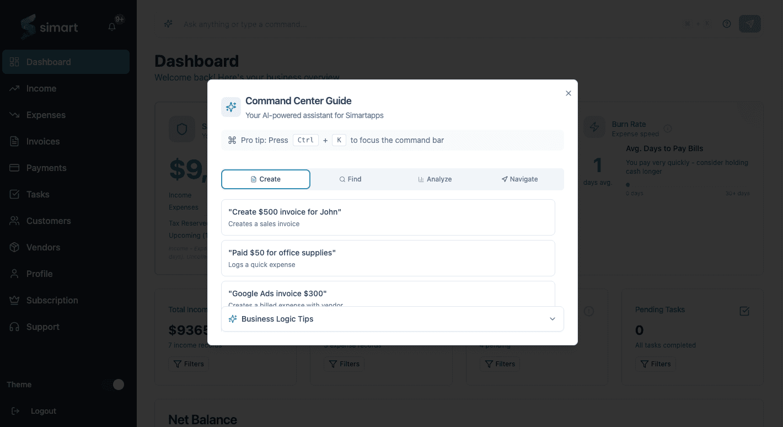Image resolution: width=783 pixels, height=427 pixels.
Task: Click the Pending Tasks checklist icon
Action: coord(744,311)
